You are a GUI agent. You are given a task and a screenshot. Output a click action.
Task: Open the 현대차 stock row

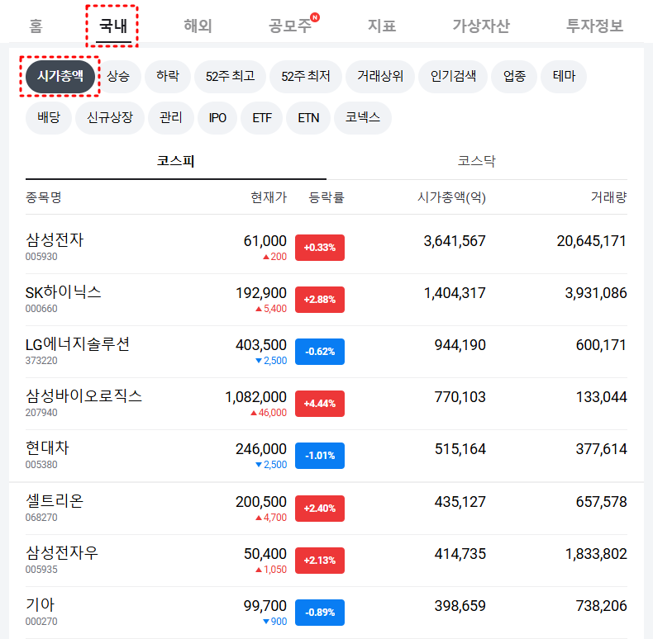[326, 456]
